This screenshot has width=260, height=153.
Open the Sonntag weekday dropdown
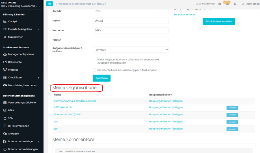pyautogui.click(x=131, y=49)
